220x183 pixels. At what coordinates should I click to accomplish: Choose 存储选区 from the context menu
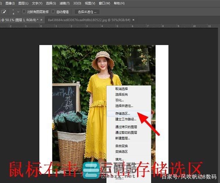pos(122,114)
